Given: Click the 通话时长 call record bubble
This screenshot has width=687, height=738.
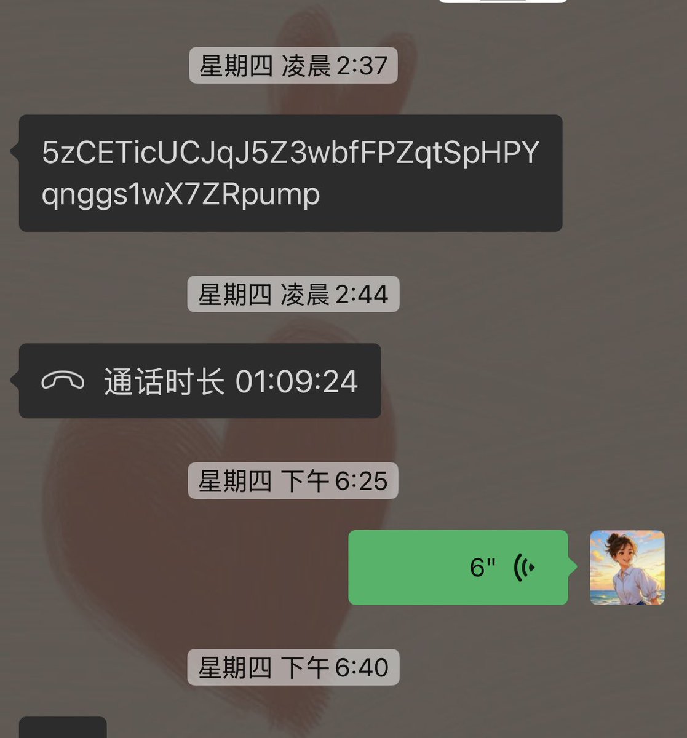Looking at the screenshot, I should pos(200,381).
